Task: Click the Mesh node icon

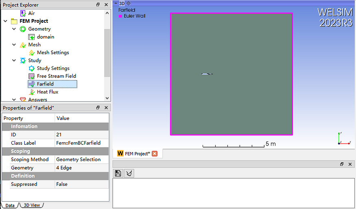Action: pyautogui.click(x=23, y=45)
